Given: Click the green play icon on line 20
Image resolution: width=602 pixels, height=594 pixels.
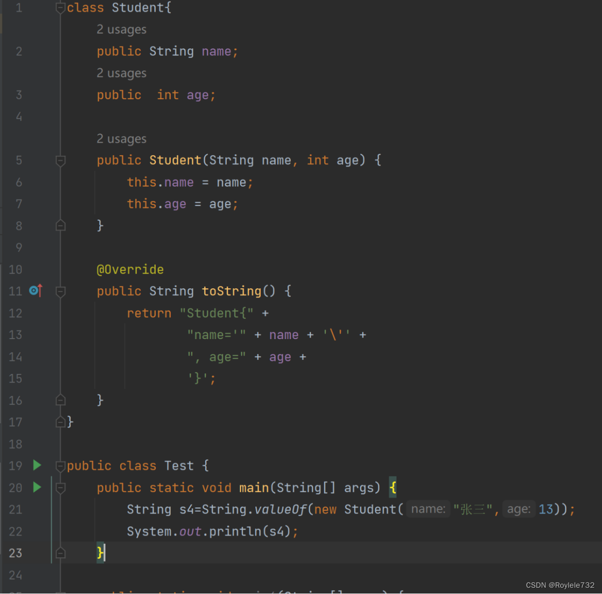Looking at the screenshot, I should click(x=37, y=488).
